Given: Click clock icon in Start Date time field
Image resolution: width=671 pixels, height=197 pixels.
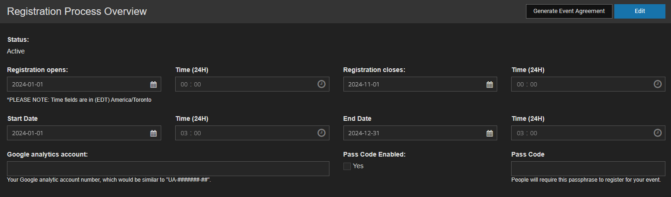Looking at the screenshot, I should pyautogui.click(x=321, y=133).
